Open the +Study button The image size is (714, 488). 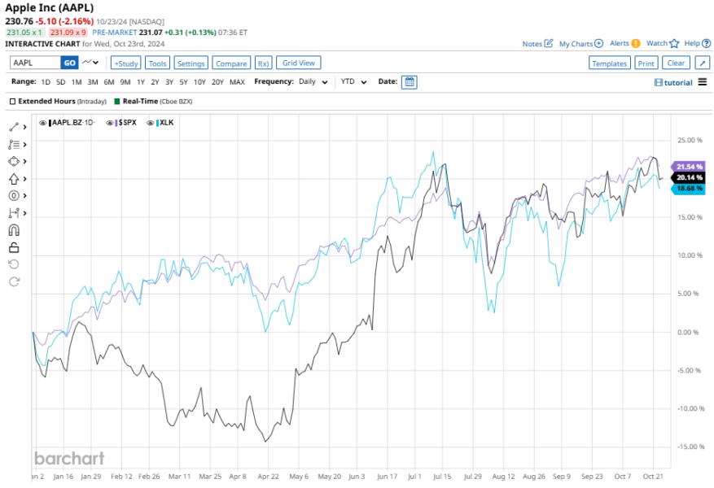(x=125, y=63)
